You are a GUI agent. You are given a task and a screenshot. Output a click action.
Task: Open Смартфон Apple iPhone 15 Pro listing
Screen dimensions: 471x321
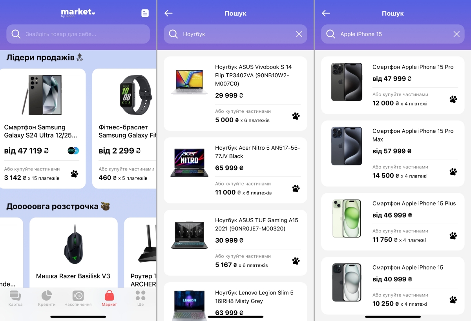coord(413,67)
